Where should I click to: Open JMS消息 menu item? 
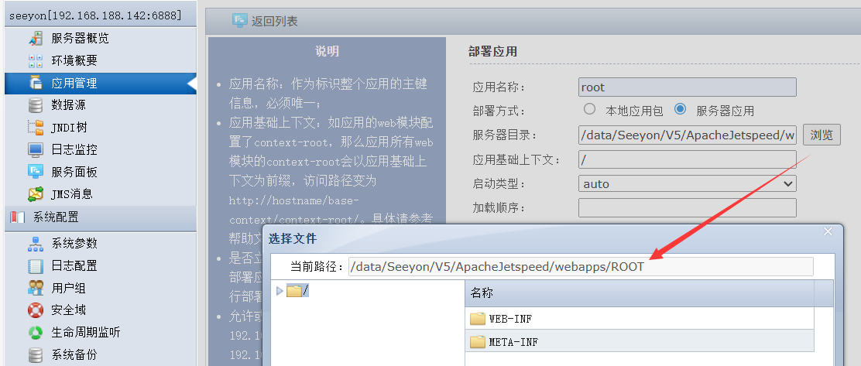[x=72, y=194]
